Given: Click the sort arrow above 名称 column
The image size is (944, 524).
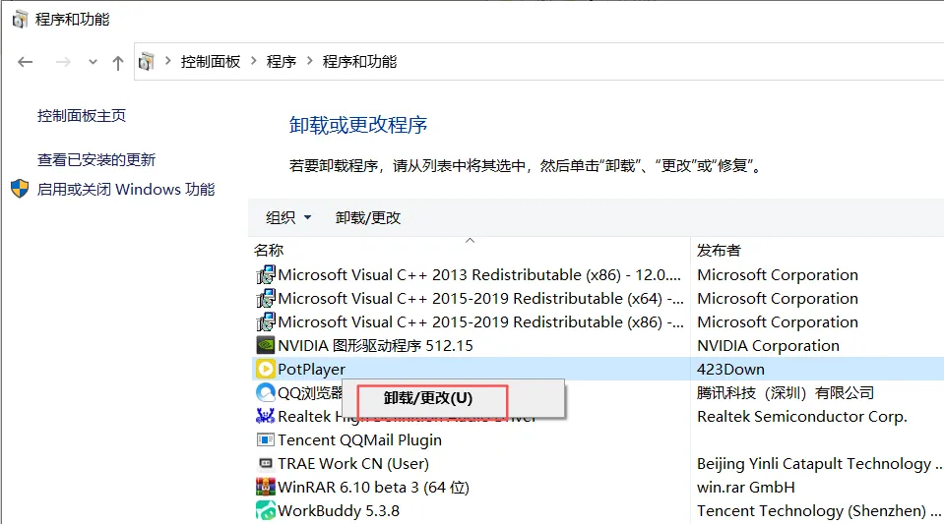Looking at the screenshot, I should pyautogui.click(x=471, y=241).
